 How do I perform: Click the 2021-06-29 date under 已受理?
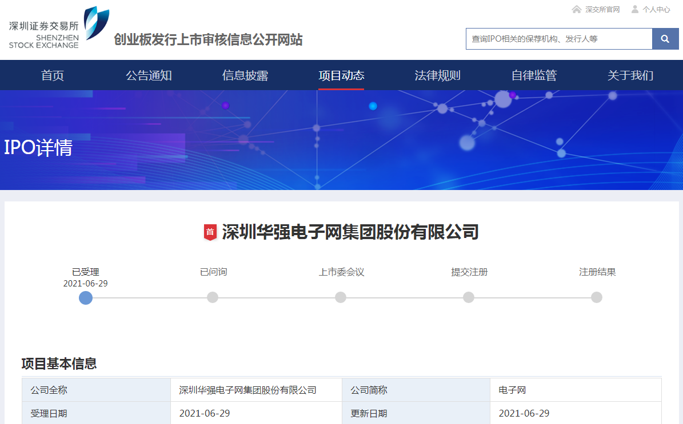[x=85, y=284]
